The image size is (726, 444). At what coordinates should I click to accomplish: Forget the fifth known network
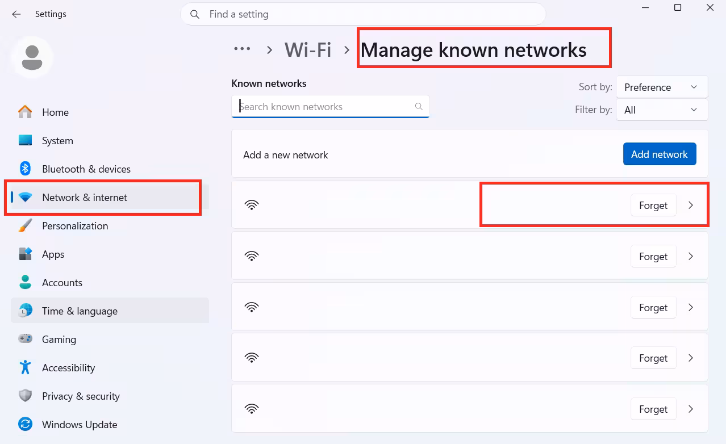[653, 409]
